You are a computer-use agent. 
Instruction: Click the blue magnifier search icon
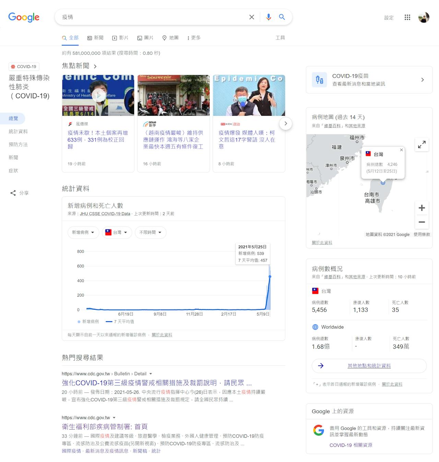coord(282,17)
